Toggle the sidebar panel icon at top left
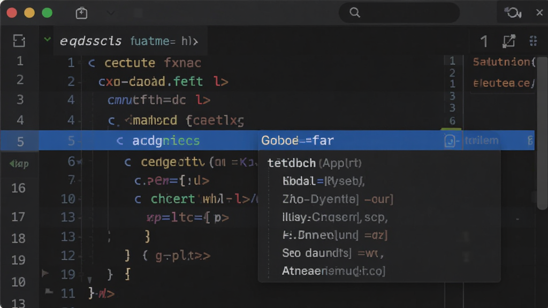The height and width of the screenshot is (308, 548). coord(19,41)
